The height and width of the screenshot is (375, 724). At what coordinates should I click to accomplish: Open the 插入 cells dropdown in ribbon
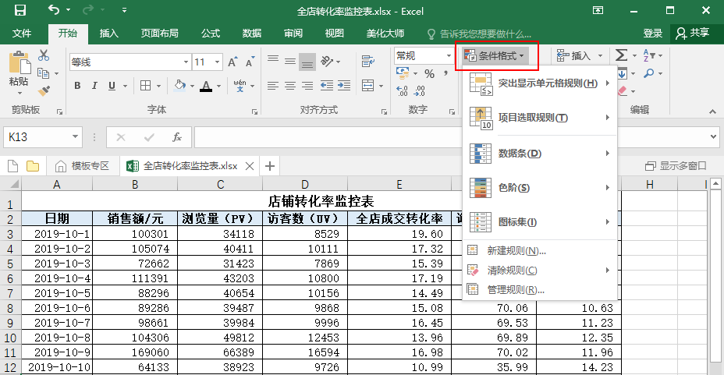click(580, 56)
